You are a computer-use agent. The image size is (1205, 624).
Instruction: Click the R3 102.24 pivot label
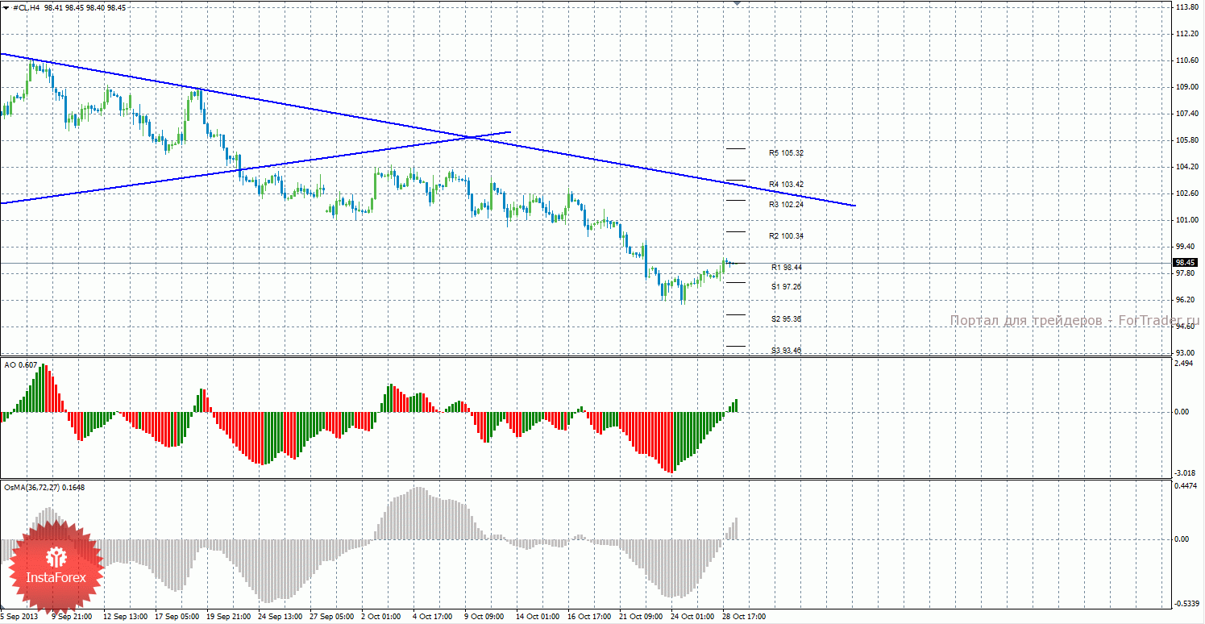tap(786, 205)
